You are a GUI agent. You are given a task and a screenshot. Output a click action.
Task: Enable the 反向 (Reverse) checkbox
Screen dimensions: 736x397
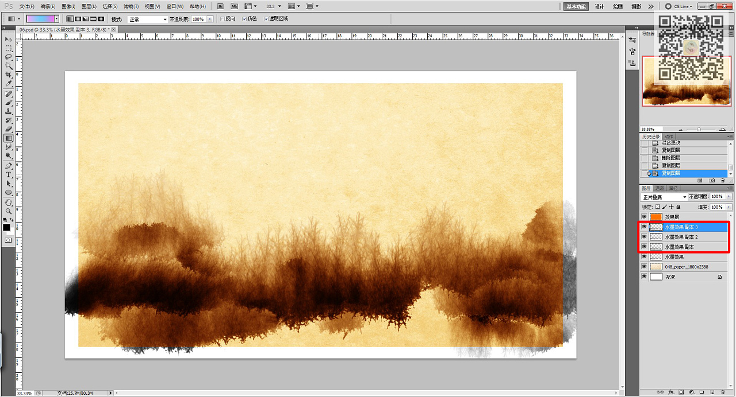pos(223,19)
